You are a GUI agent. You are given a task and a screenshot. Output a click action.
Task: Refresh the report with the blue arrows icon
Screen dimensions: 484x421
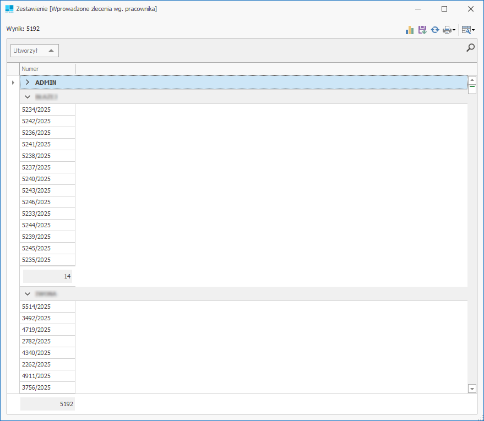[x=435, y=30]
